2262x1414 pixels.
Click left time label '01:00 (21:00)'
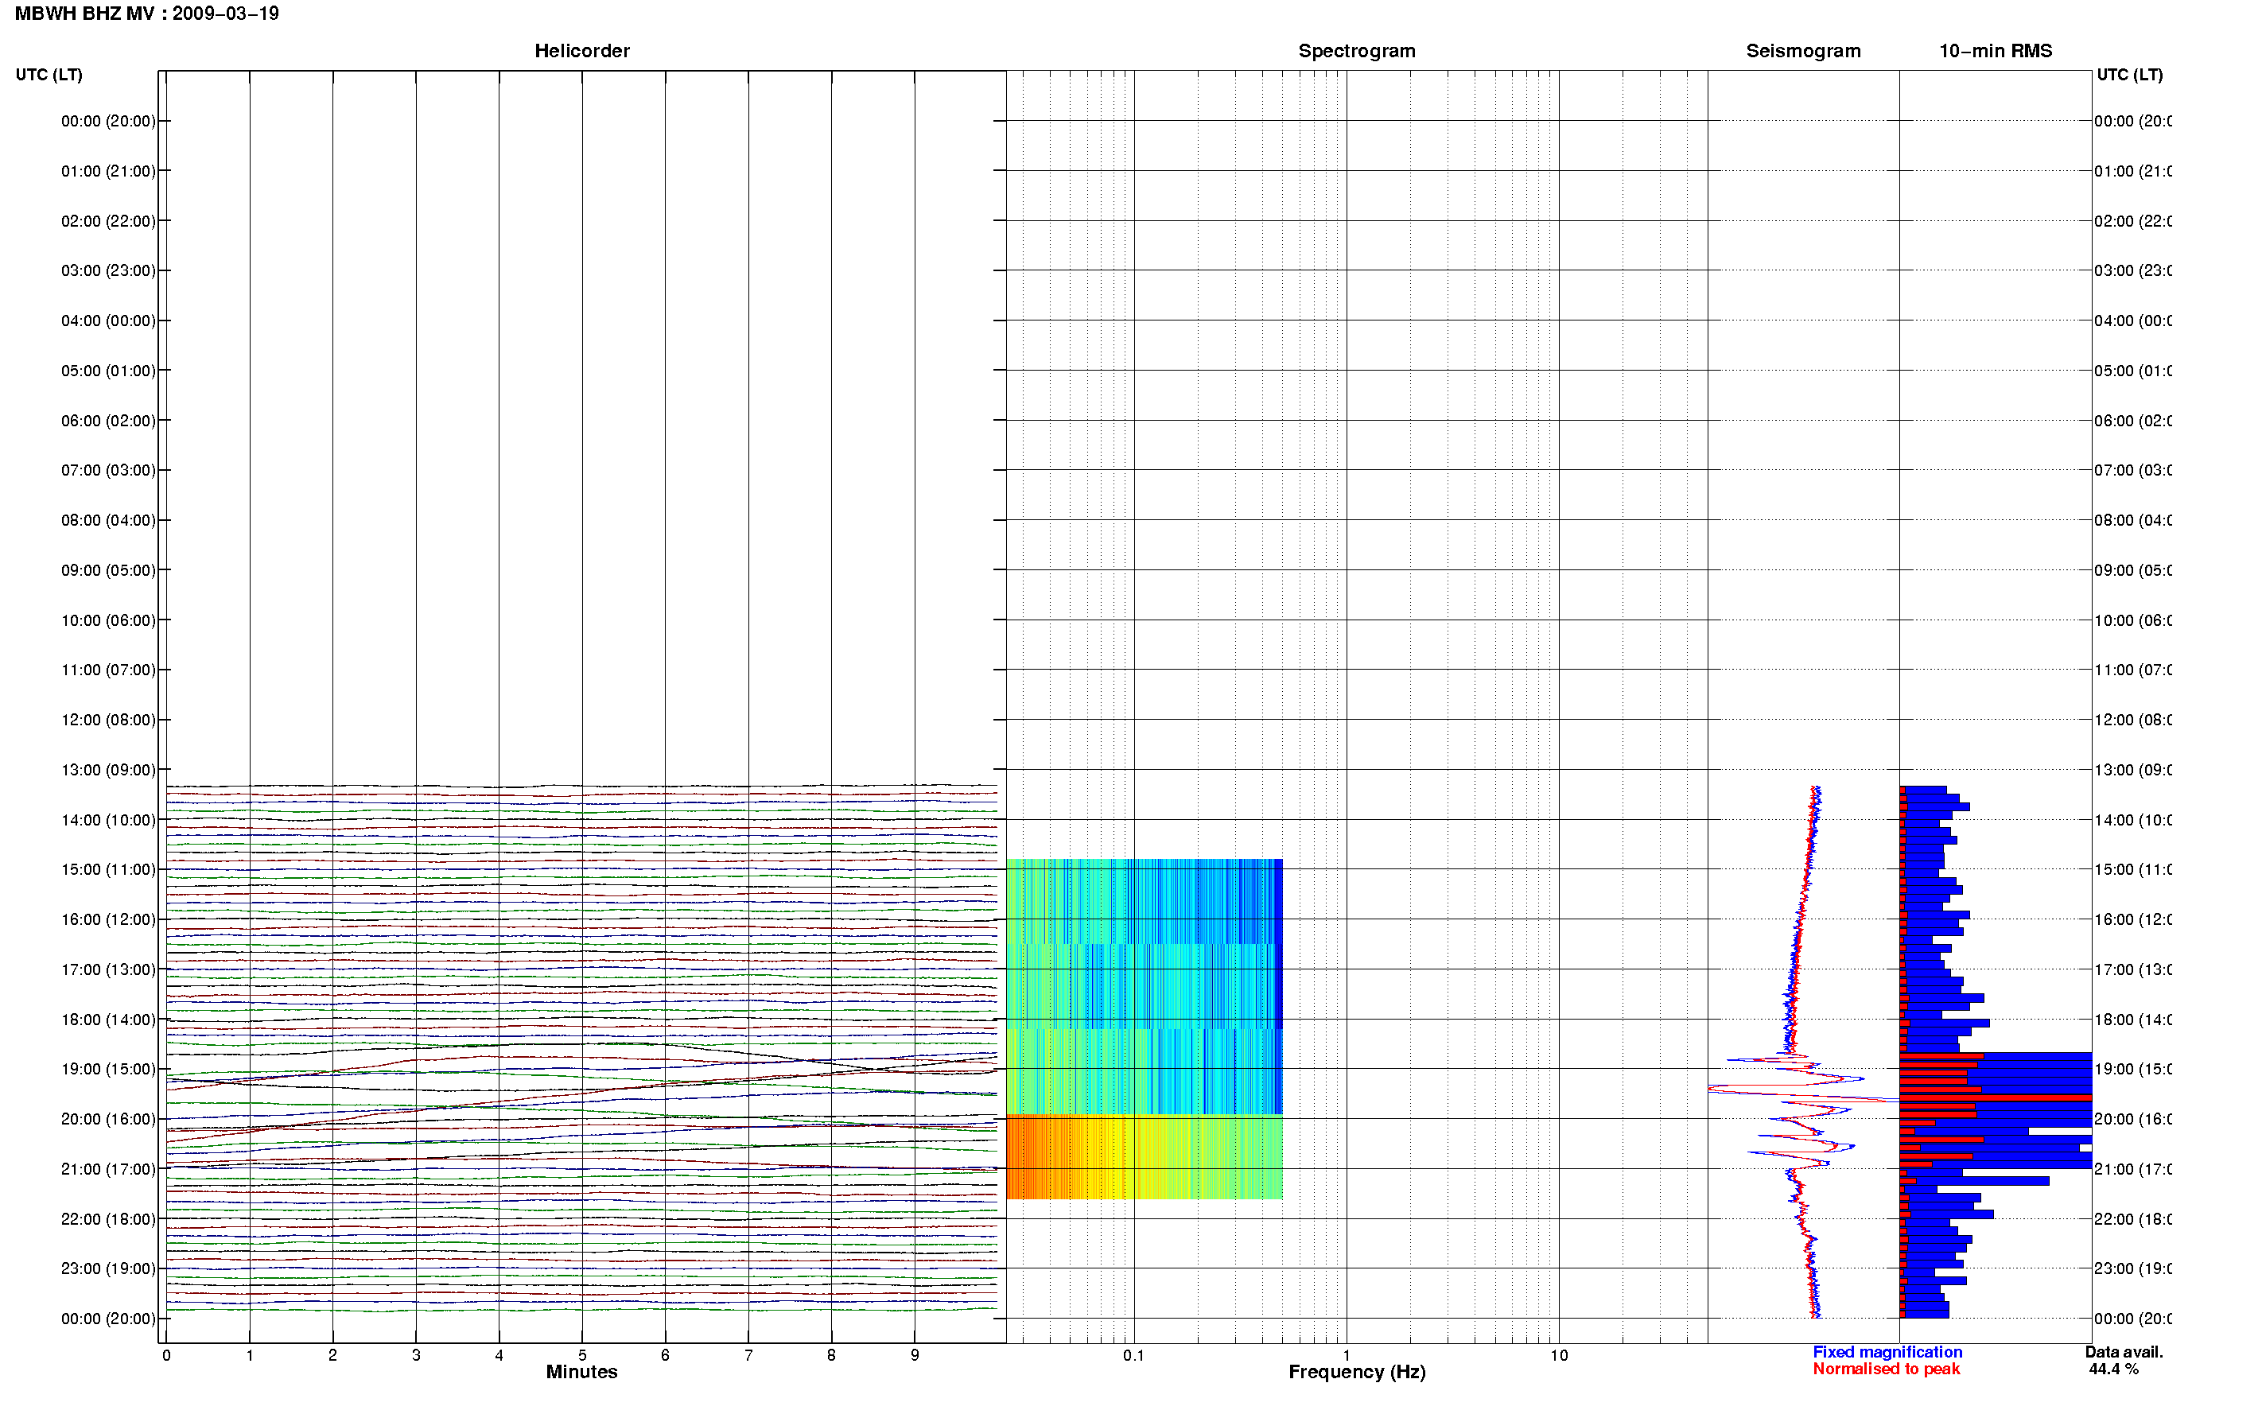coord(108,171)
